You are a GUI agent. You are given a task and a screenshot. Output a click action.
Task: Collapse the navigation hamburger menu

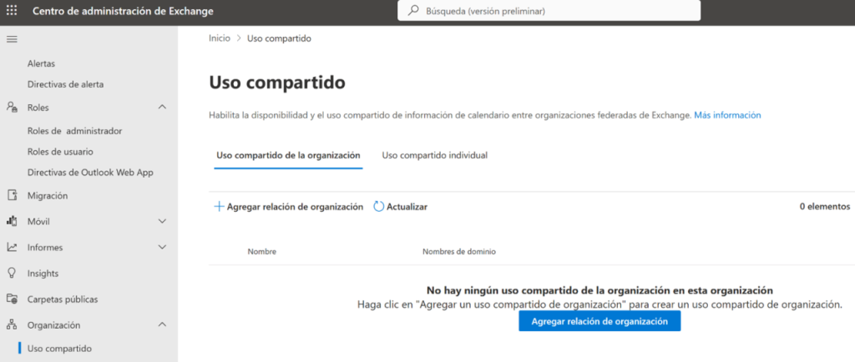coord(12,39)
